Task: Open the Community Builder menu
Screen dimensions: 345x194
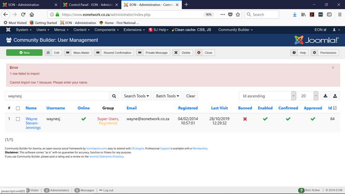Action: (x=235, y=30)
